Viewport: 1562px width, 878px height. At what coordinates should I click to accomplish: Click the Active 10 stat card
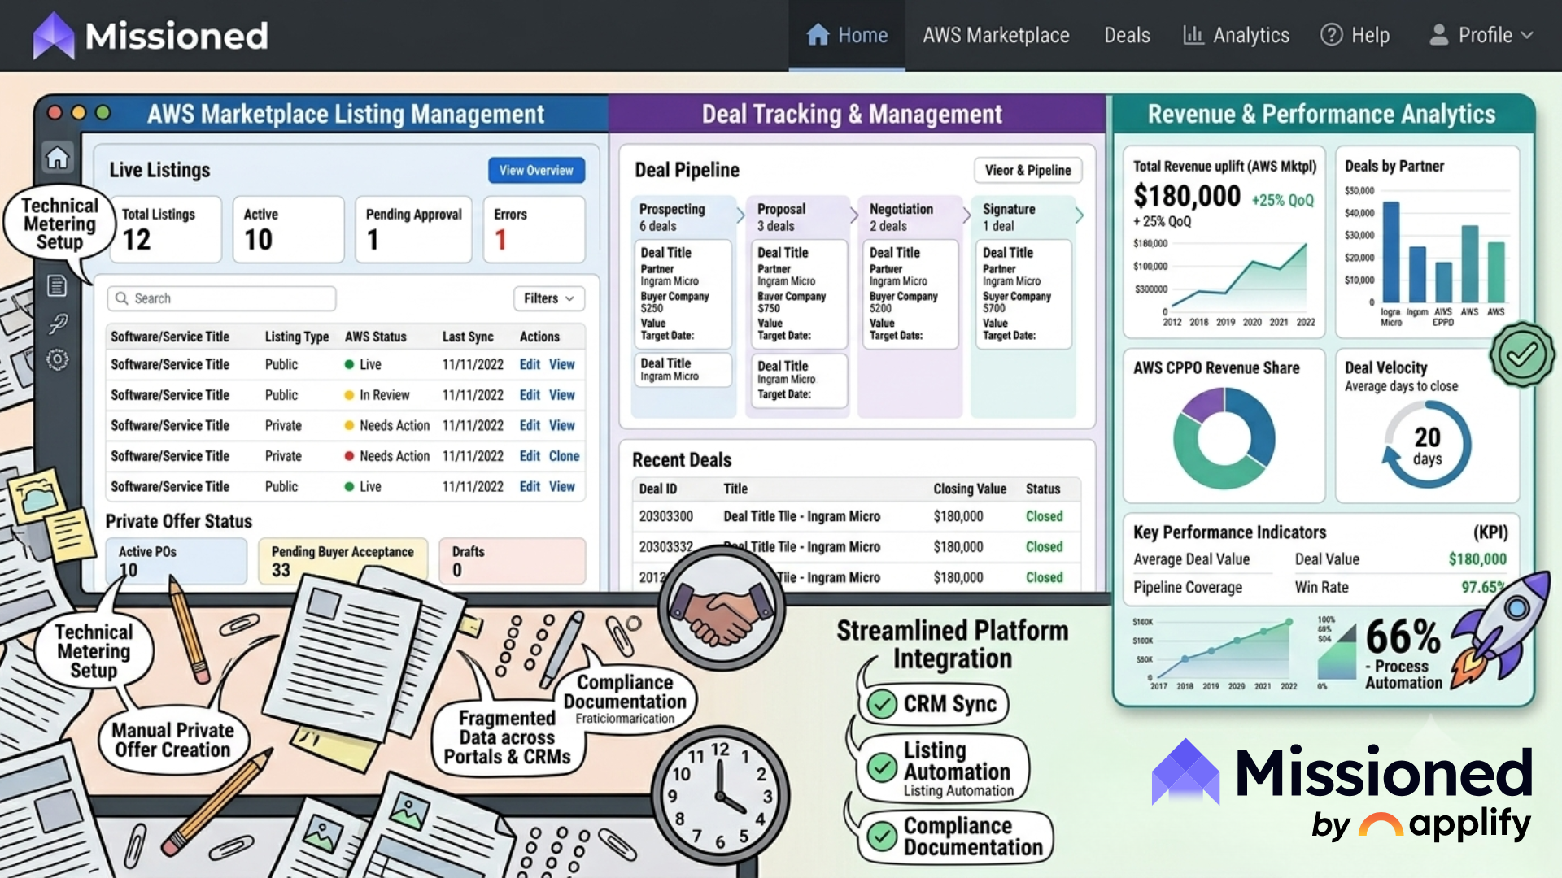point(288,229)
